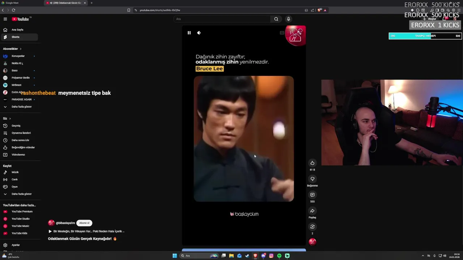Like the Short with the thumbs up
Screen dimensions: 463x260
click(x=313, y=163)
